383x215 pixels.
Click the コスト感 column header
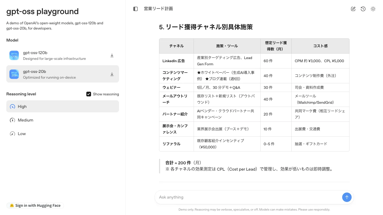click(320, 46)
